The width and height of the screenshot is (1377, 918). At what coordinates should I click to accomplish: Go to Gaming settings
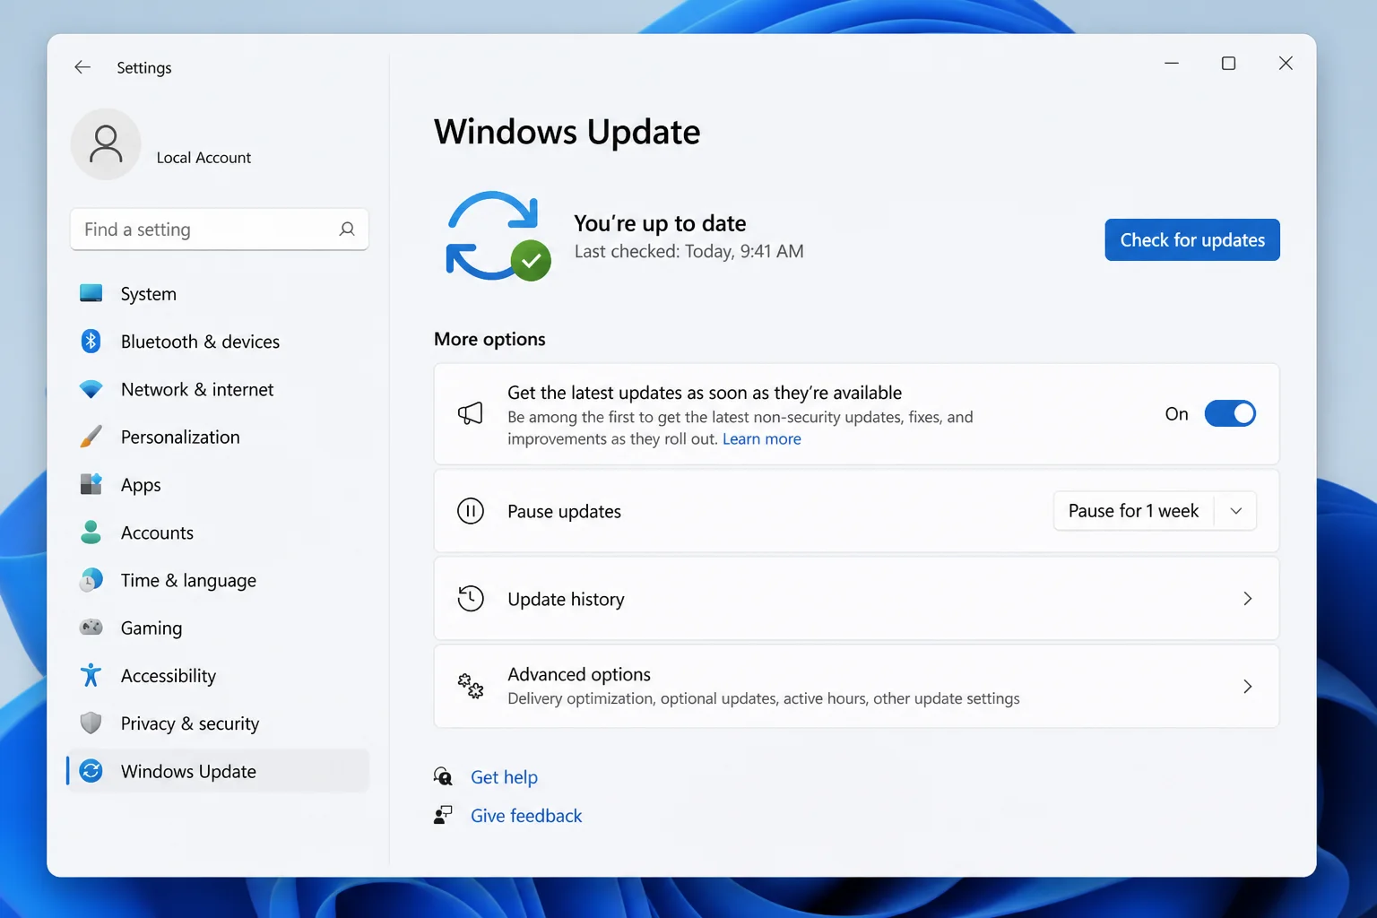(152, 628)
